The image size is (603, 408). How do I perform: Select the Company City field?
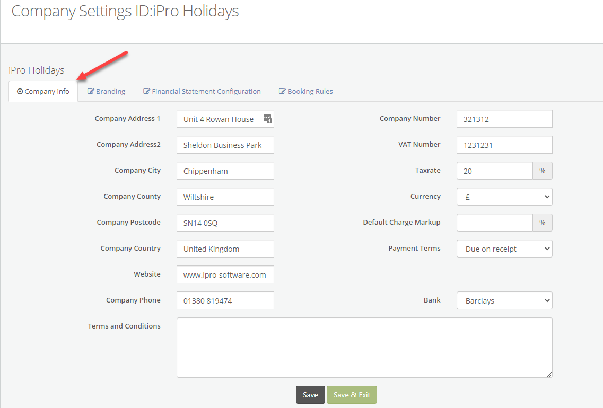tap(225, 171)
